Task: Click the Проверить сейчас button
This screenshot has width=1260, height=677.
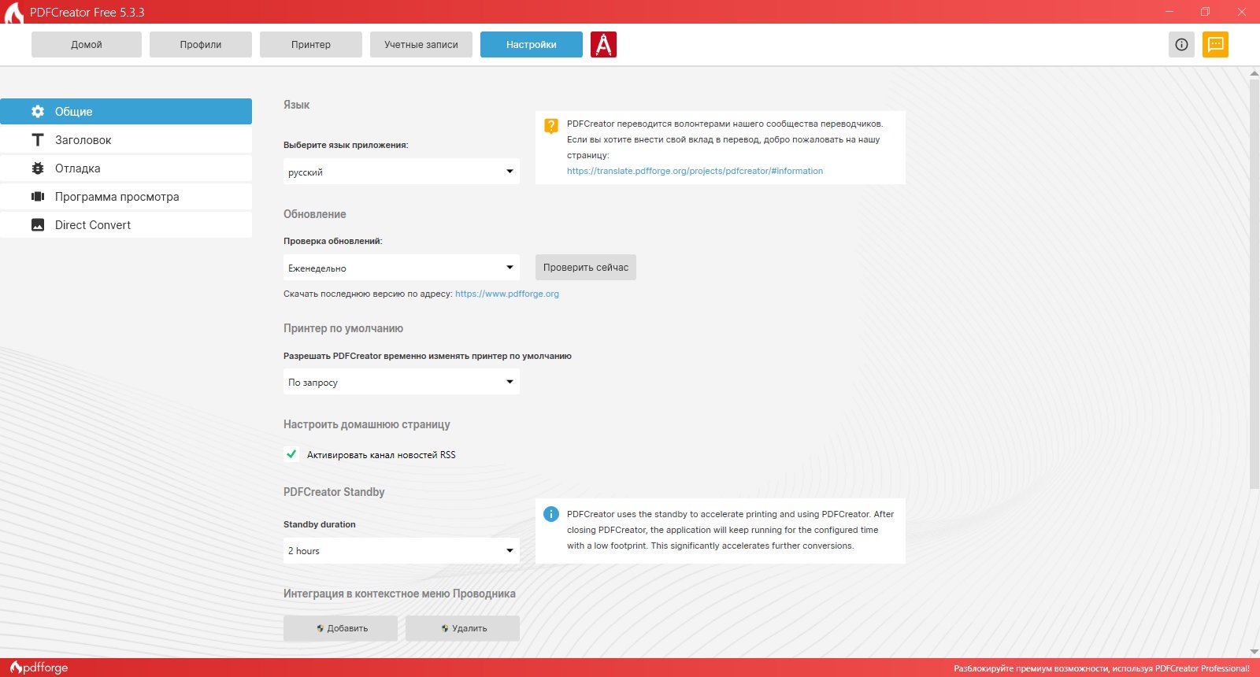Action: [x=586, y=268]
